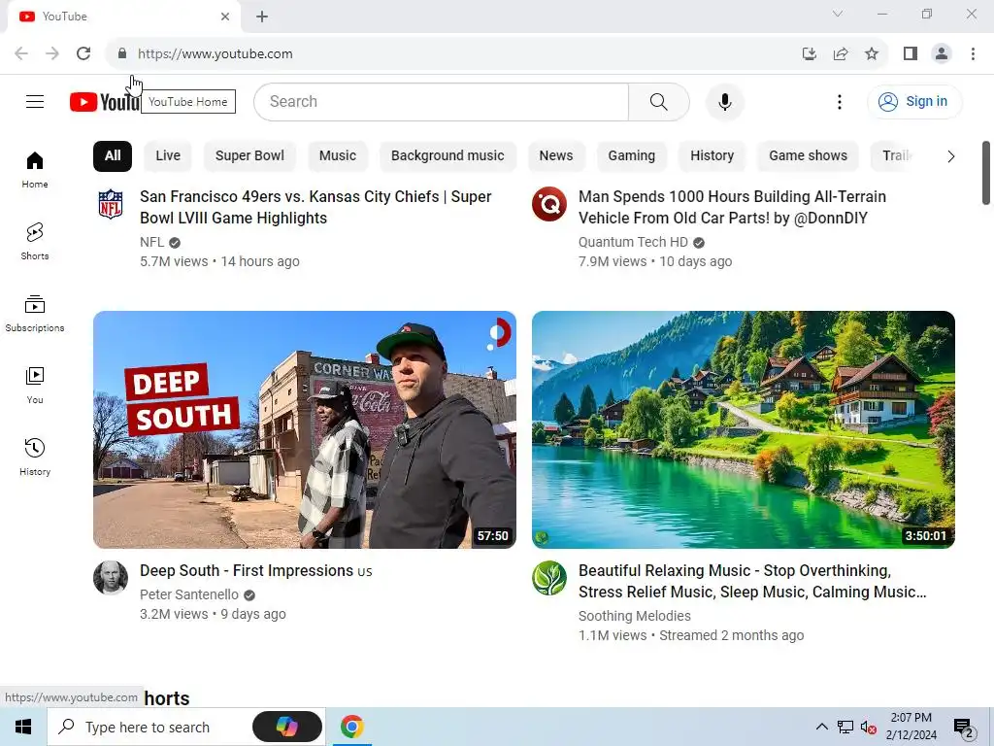Image resolution: width=994 pixels, height=746 pixels.
Task: Open Chrome profile icon
Action: tap(942, 53)
